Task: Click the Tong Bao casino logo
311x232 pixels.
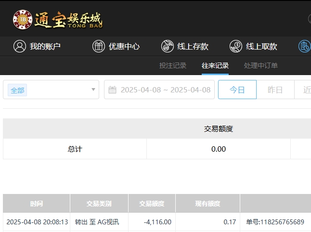Action: [57, 20]
